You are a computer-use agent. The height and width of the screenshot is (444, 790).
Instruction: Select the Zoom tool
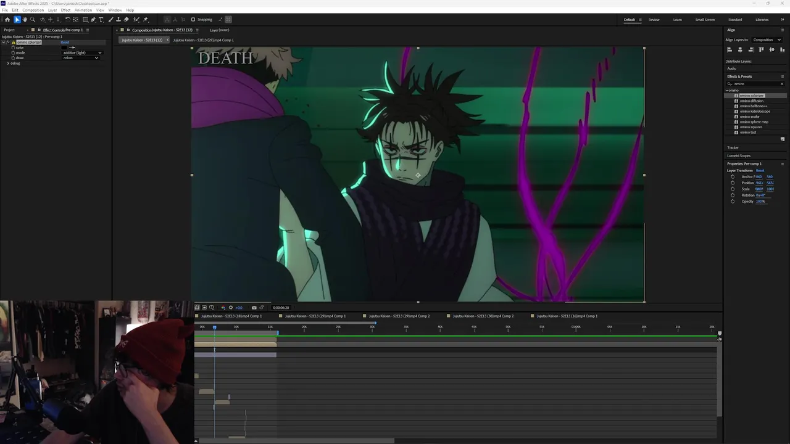[x=33, y=19]
